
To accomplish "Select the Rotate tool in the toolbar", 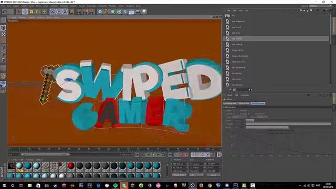I will tap(38, 12).
